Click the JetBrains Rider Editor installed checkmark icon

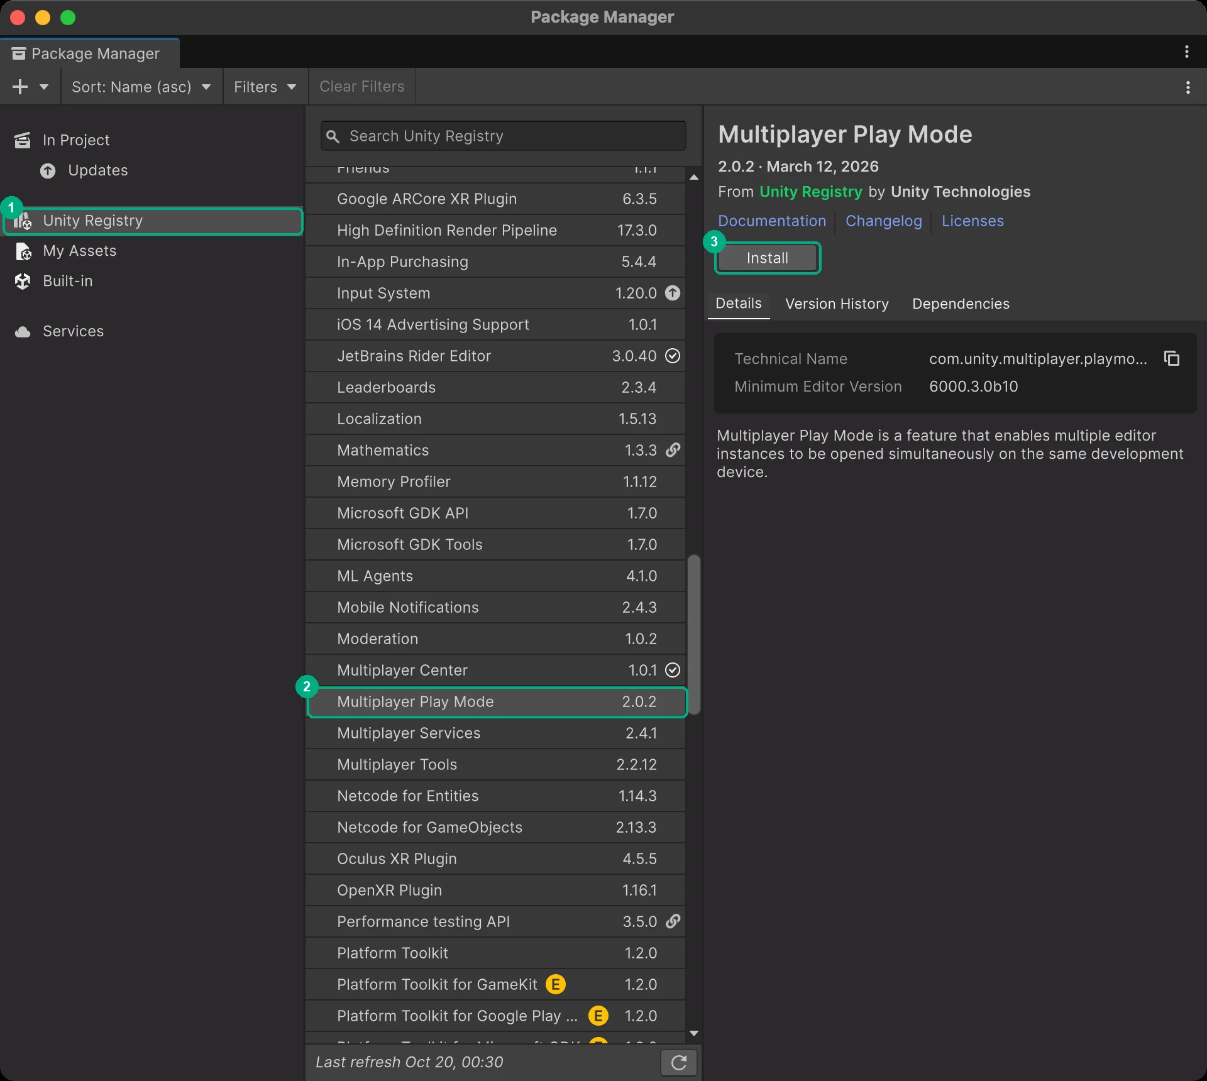tap(673, 356)
